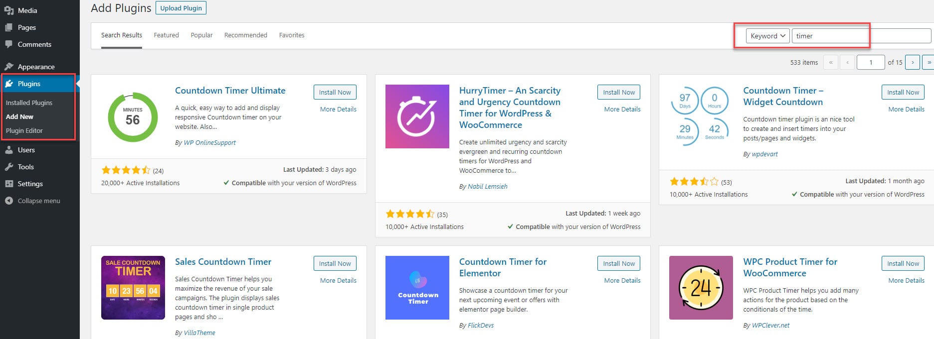Install Now for Countdown Timer Widget Countdown

903,92
